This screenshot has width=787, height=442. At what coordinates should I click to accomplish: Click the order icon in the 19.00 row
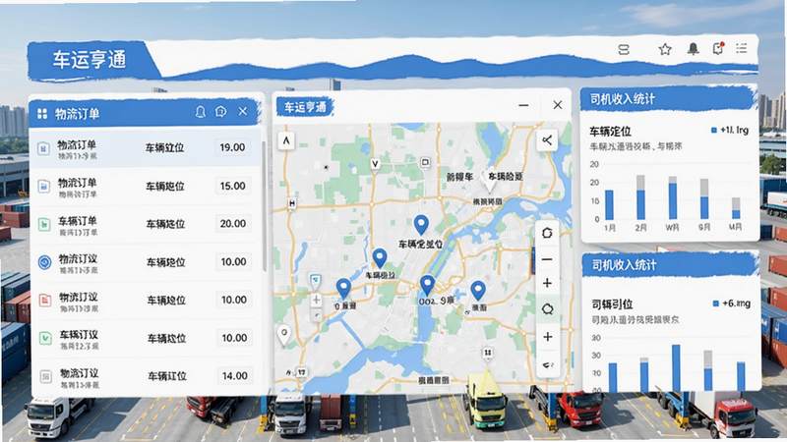(43, 148)
